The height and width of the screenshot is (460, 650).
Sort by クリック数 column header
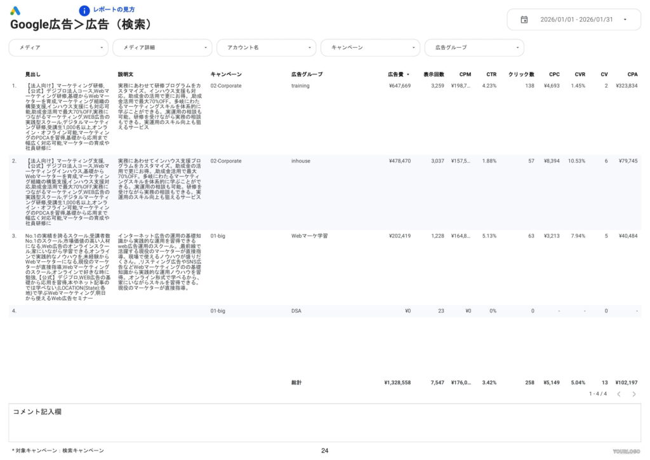(x=521, y=74)
